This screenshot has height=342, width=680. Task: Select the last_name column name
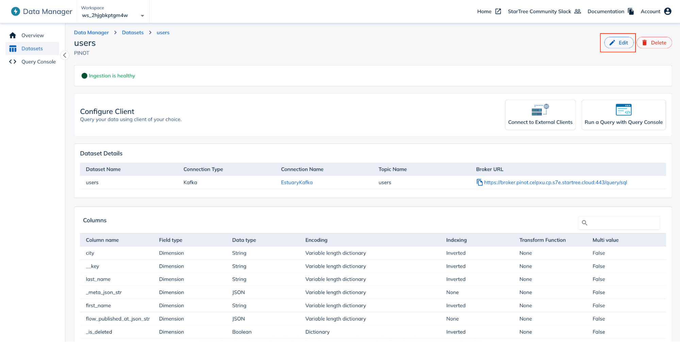[98, 279]
